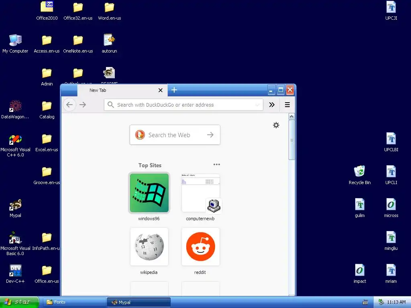This screenshot has height=308, width=411.
Task: Select the UPCJI font file icon
Action: point(391,7)
